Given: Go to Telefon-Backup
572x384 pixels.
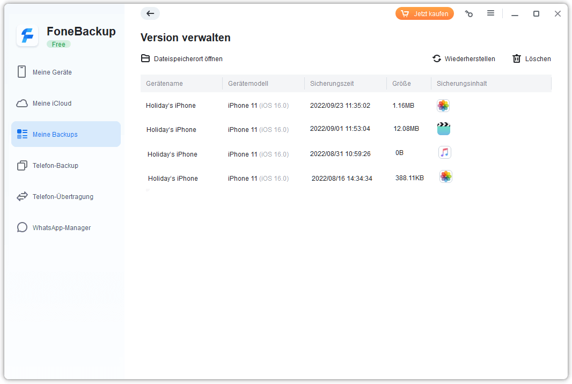Looking at the screenshot, I should 65,166.
